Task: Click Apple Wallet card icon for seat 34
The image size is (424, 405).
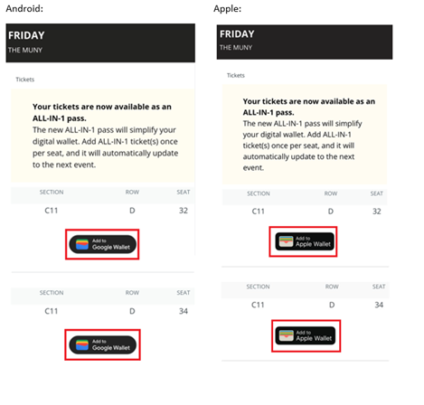Action: click(x=287, y=335)
